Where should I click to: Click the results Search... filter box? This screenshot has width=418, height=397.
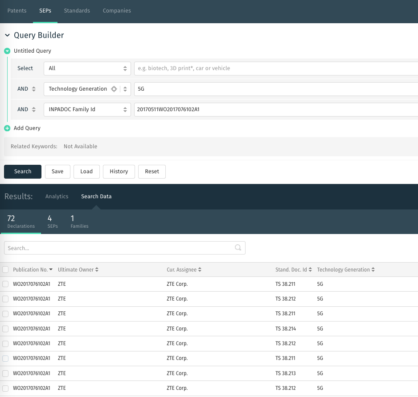tap(124, 248)
